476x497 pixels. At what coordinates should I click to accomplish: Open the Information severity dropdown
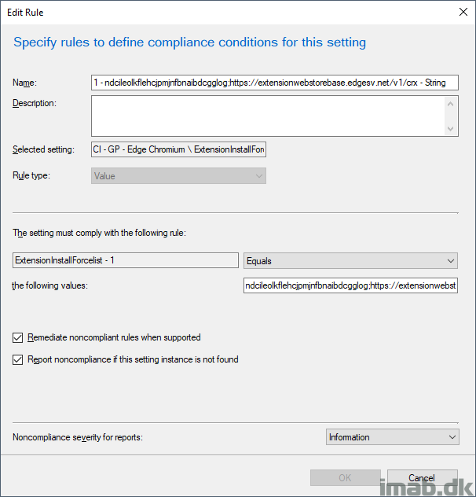click(x=393, y=437)
